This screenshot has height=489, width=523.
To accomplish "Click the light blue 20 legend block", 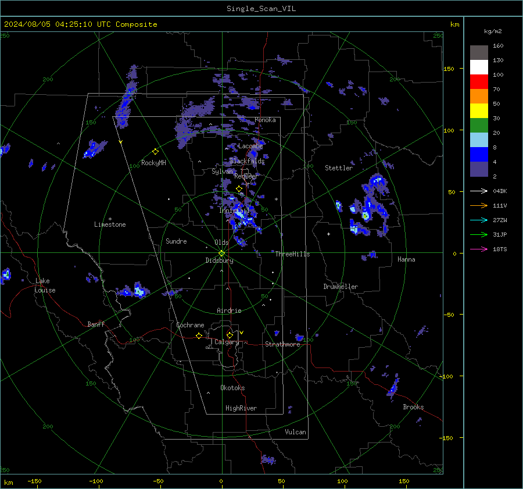I will click(479, 140).
